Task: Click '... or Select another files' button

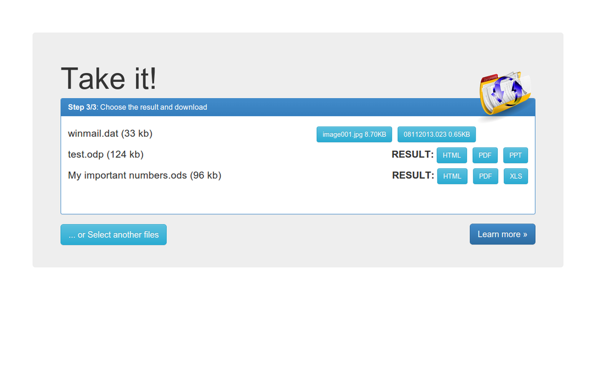Action: tap(114, 235)
